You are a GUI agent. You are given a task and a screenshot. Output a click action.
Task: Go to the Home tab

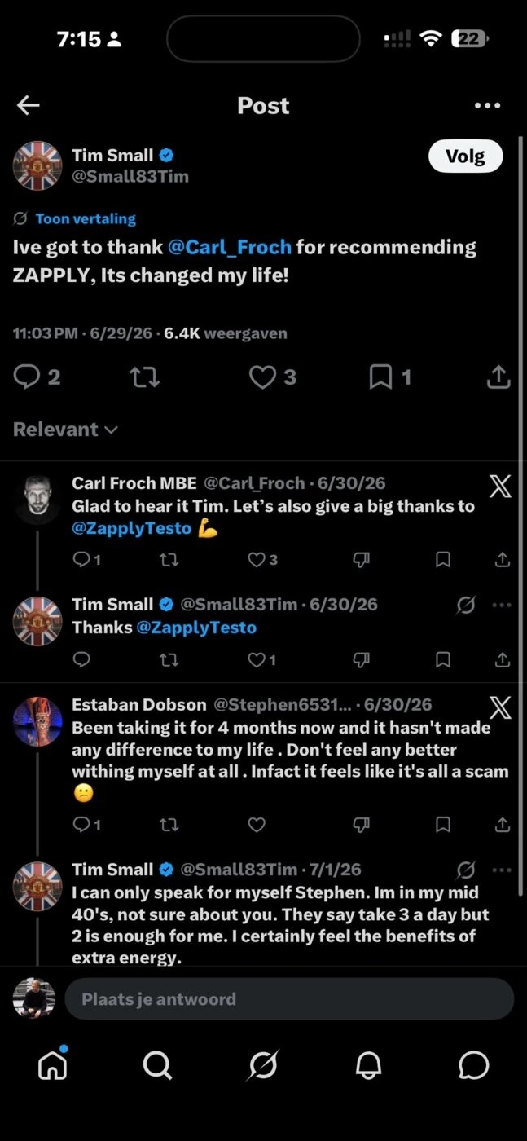[52, 1064]
